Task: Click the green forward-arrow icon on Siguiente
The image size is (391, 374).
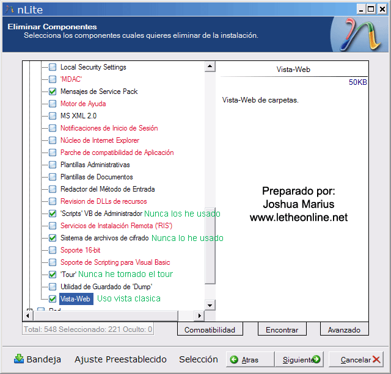Action: (316, 359)
